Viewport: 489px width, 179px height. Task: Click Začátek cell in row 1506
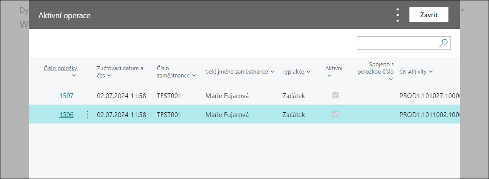point(294,115)
